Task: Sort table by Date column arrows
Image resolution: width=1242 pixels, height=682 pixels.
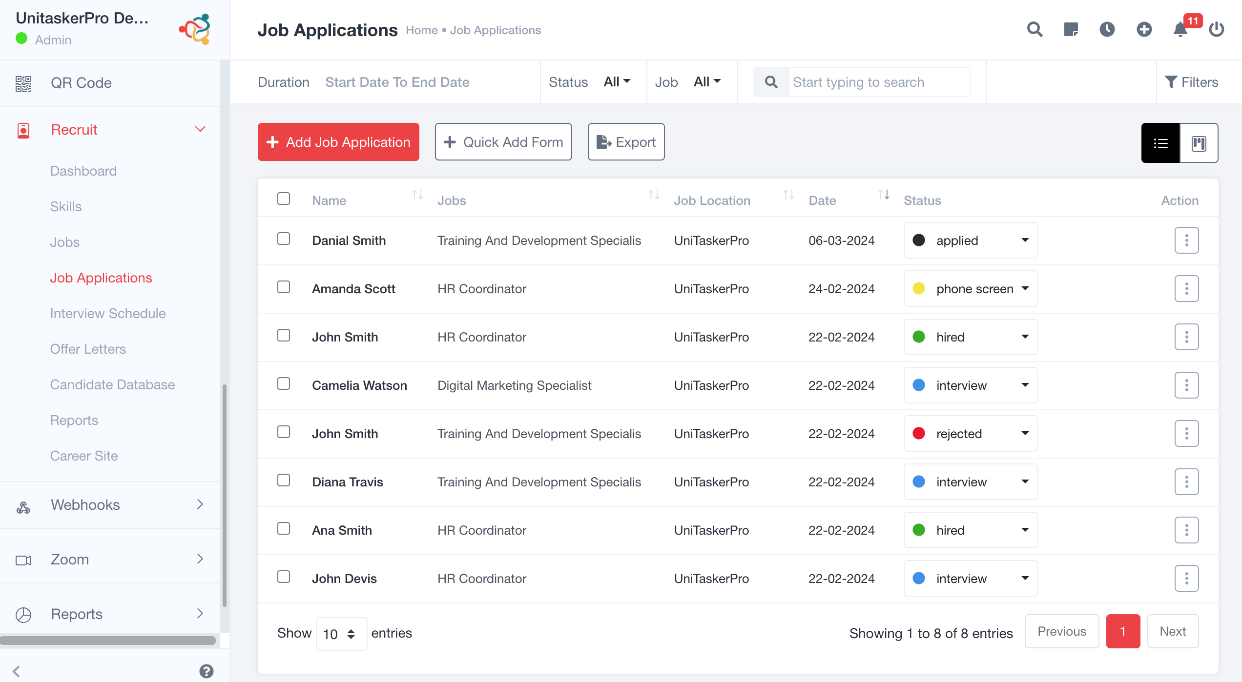Action: 884,195
